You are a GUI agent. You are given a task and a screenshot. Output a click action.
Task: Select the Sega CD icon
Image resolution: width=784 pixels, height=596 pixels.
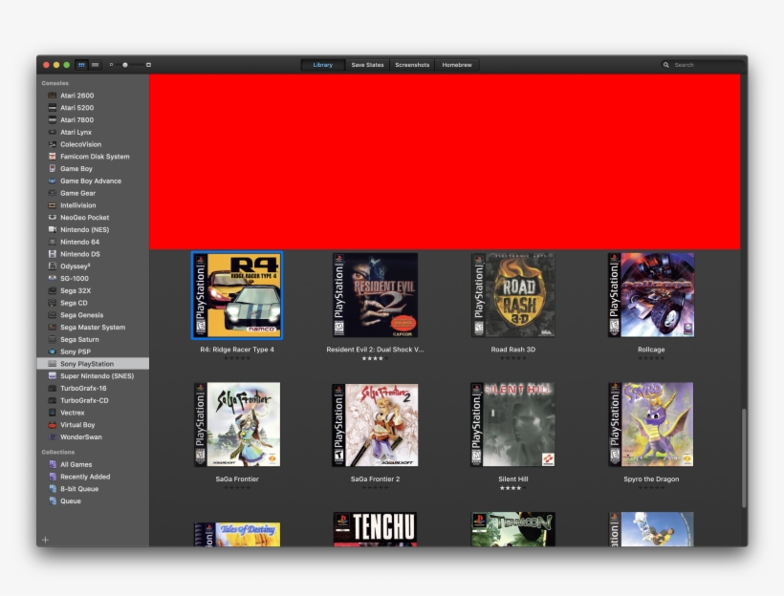(x=52, y=303)
